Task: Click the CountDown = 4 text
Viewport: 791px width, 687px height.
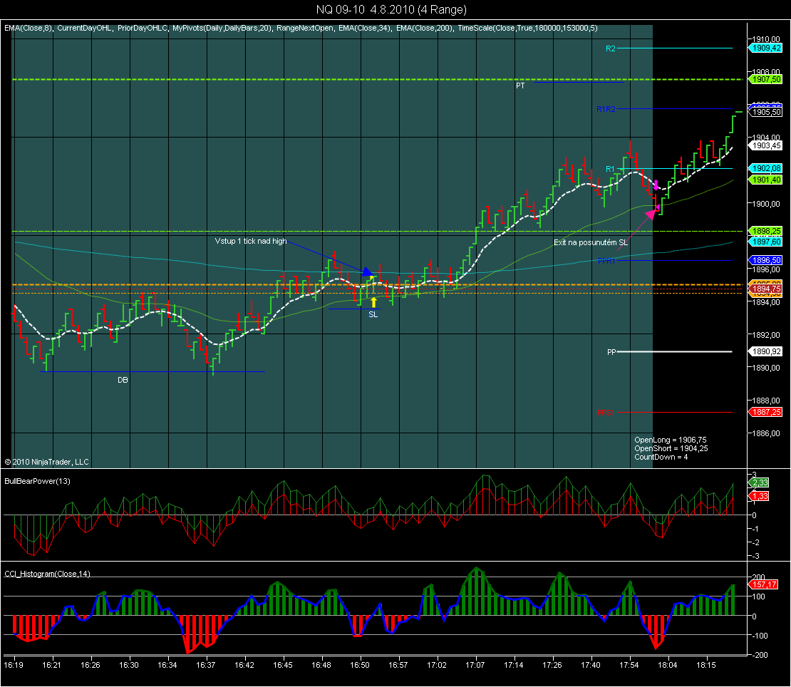Action: (x=661, y=457)
